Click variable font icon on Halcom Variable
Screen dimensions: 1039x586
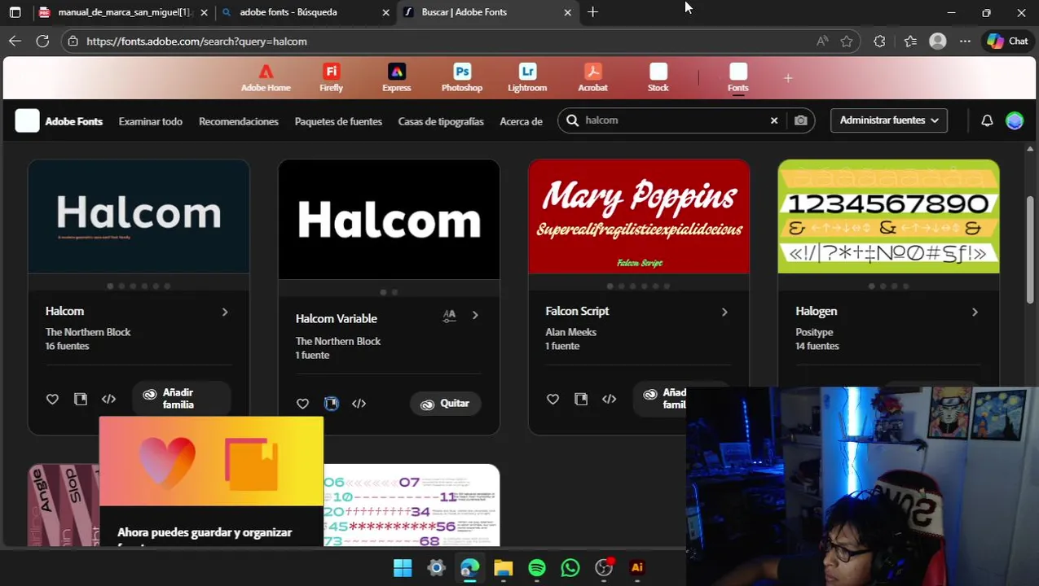coord(449,316)
